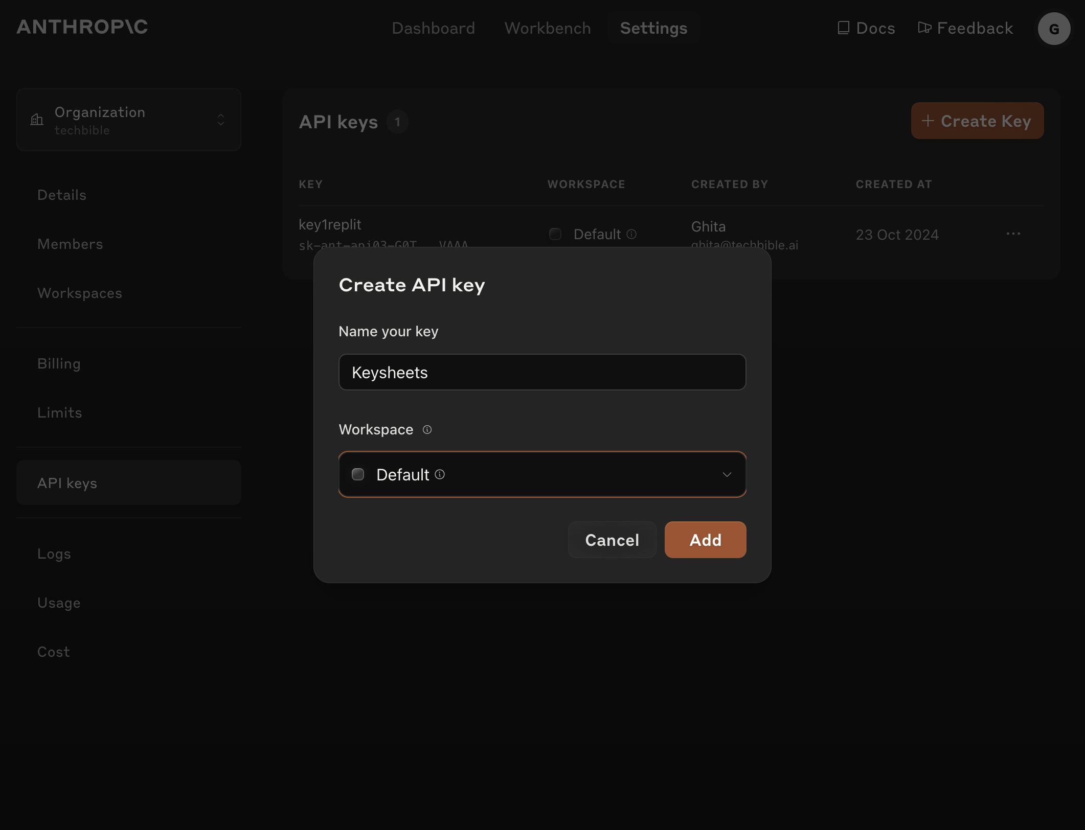1085x830 pixels.
Task: Click Add to create the API key
Action: click(x=705, y=540)
